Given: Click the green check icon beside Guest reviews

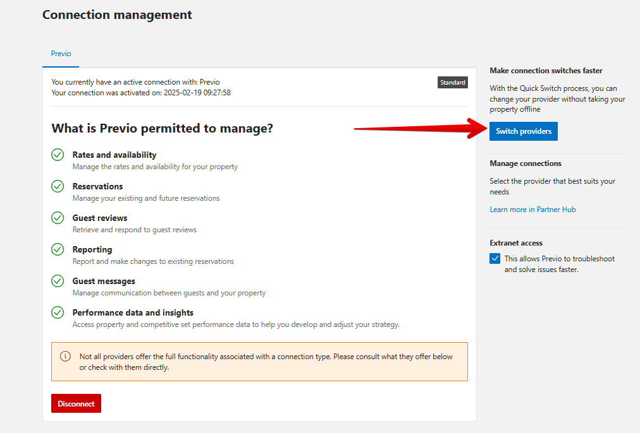Looking at the screenshot, I should 58,218.
